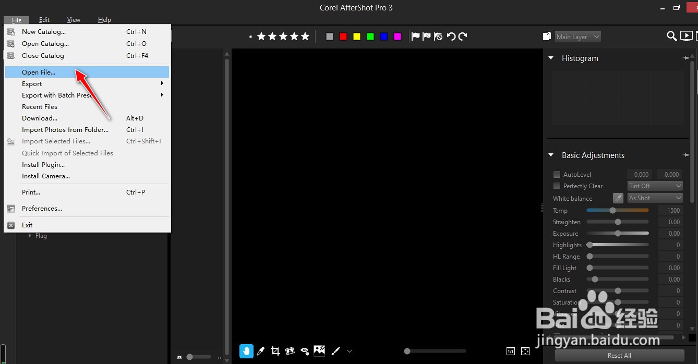Expand the Flag tree item
Image resolution: width=698 pixels, height=364 pixels.
point(30,236)
